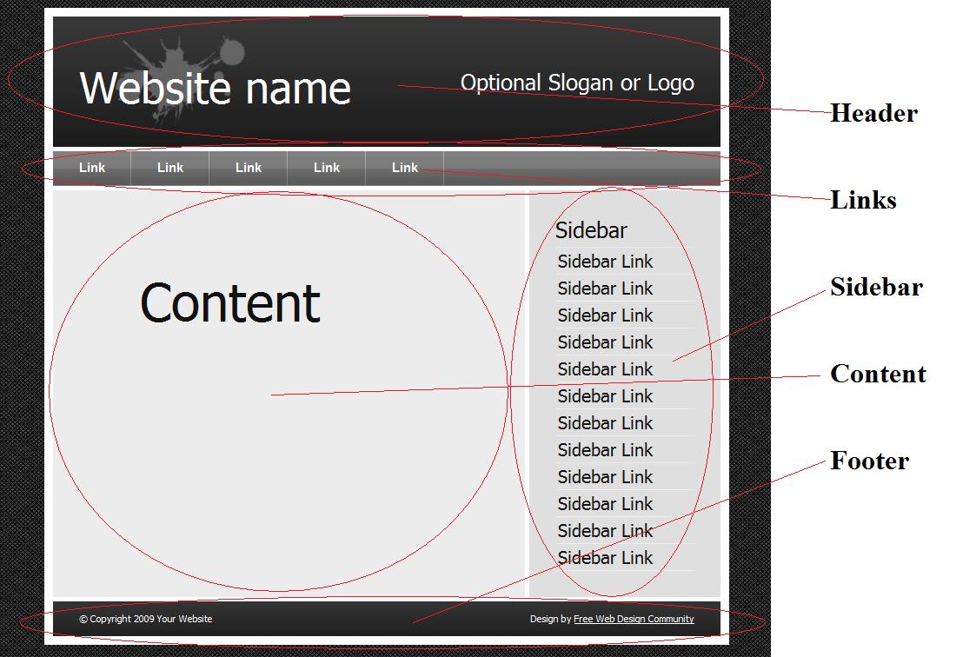
Task: Select the sixth Sidebar Link in list
Action: tap(605, 396)
